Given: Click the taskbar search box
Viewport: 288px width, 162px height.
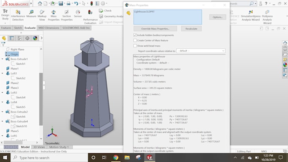Looking at the screenshot, I should click(x=49, y=158).
